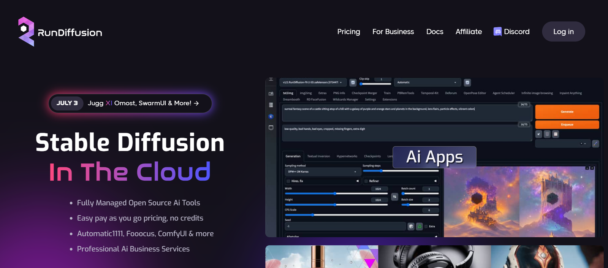The width and height of the screenshot is (608, 268).
Task: Click the CFG Scale slider
Action: tap(361, 215)
